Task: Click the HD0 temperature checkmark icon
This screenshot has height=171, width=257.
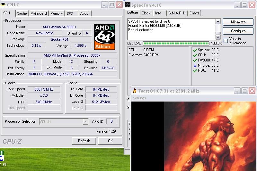Action: pos(195,70)
